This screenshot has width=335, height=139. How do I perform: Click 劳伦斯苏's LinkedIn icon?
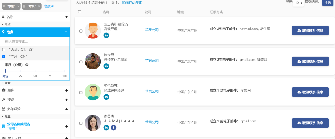(x=106, y=97)
